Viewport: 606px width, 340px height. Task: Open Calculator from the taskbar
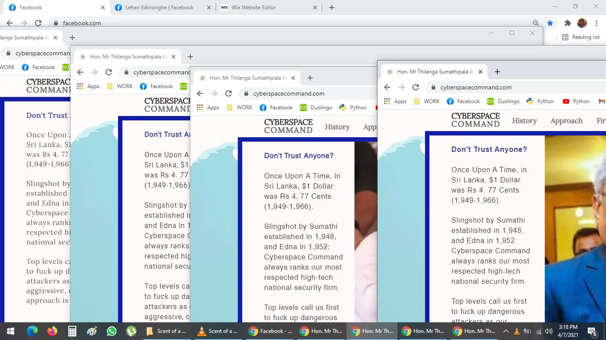point(72,331)
